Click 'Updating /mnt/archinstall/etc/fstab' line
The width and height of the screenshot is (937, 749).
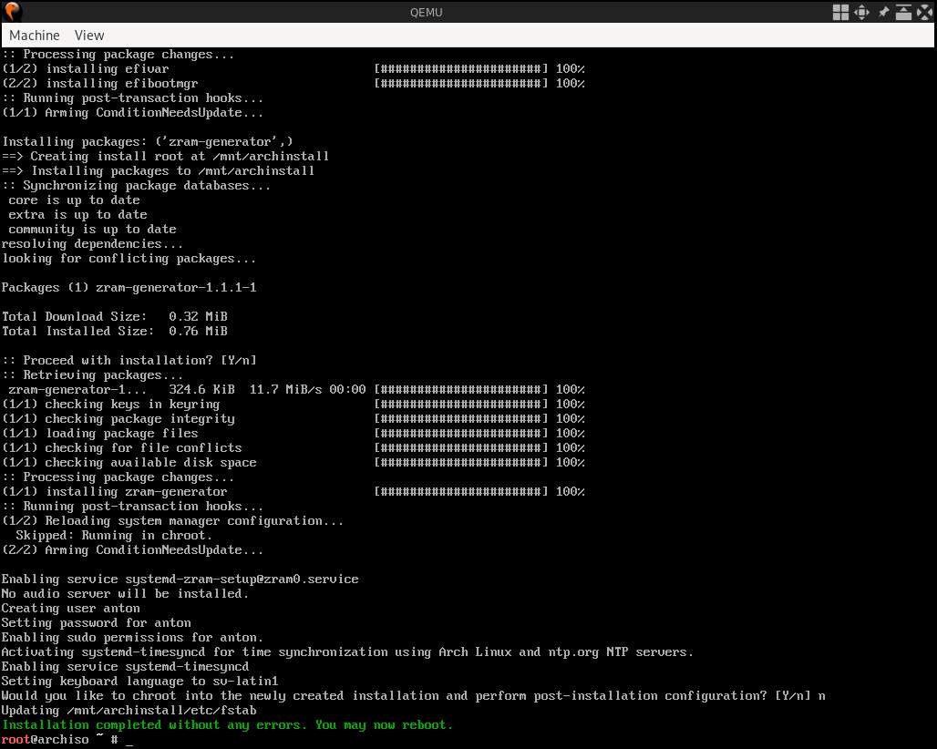pyautogui.click(x=129, y=710)
